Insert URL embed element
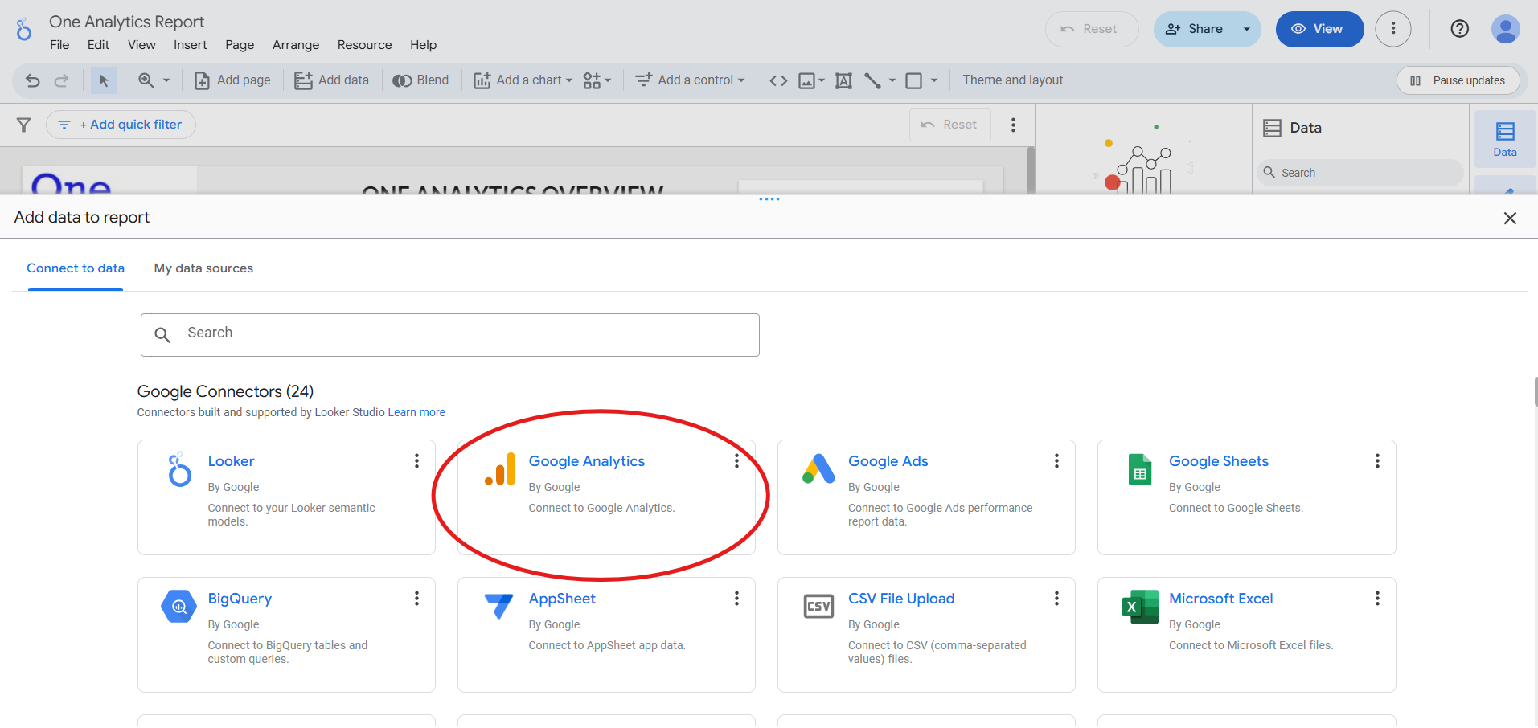 pyautogui.click(x=778, y=80)
